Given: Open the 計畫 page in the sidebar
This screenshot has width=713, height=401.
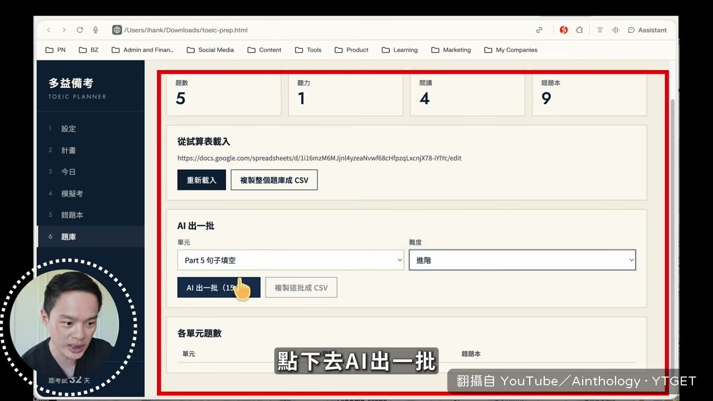Looking at the screenshot, I should (91, 150).
